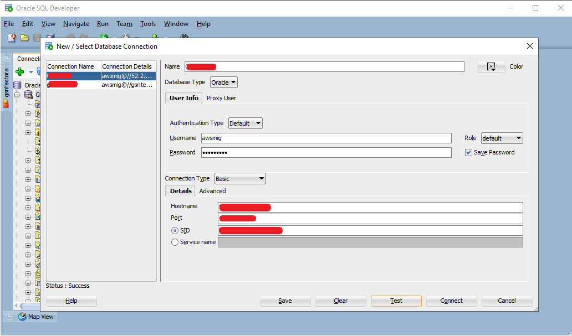Open the arrow beside the green plus
The image size is (572, 336).
(x=30, y=72)
